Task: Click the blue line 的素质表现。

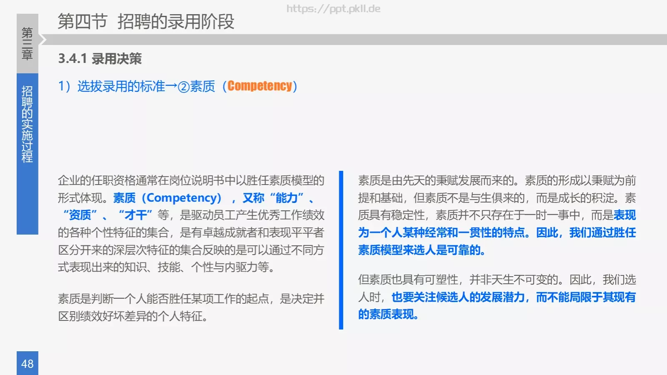Action: [388, 314]
